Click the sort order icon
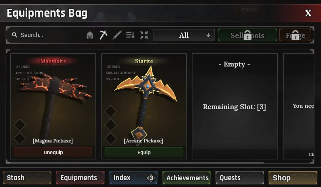 [130, 35]
